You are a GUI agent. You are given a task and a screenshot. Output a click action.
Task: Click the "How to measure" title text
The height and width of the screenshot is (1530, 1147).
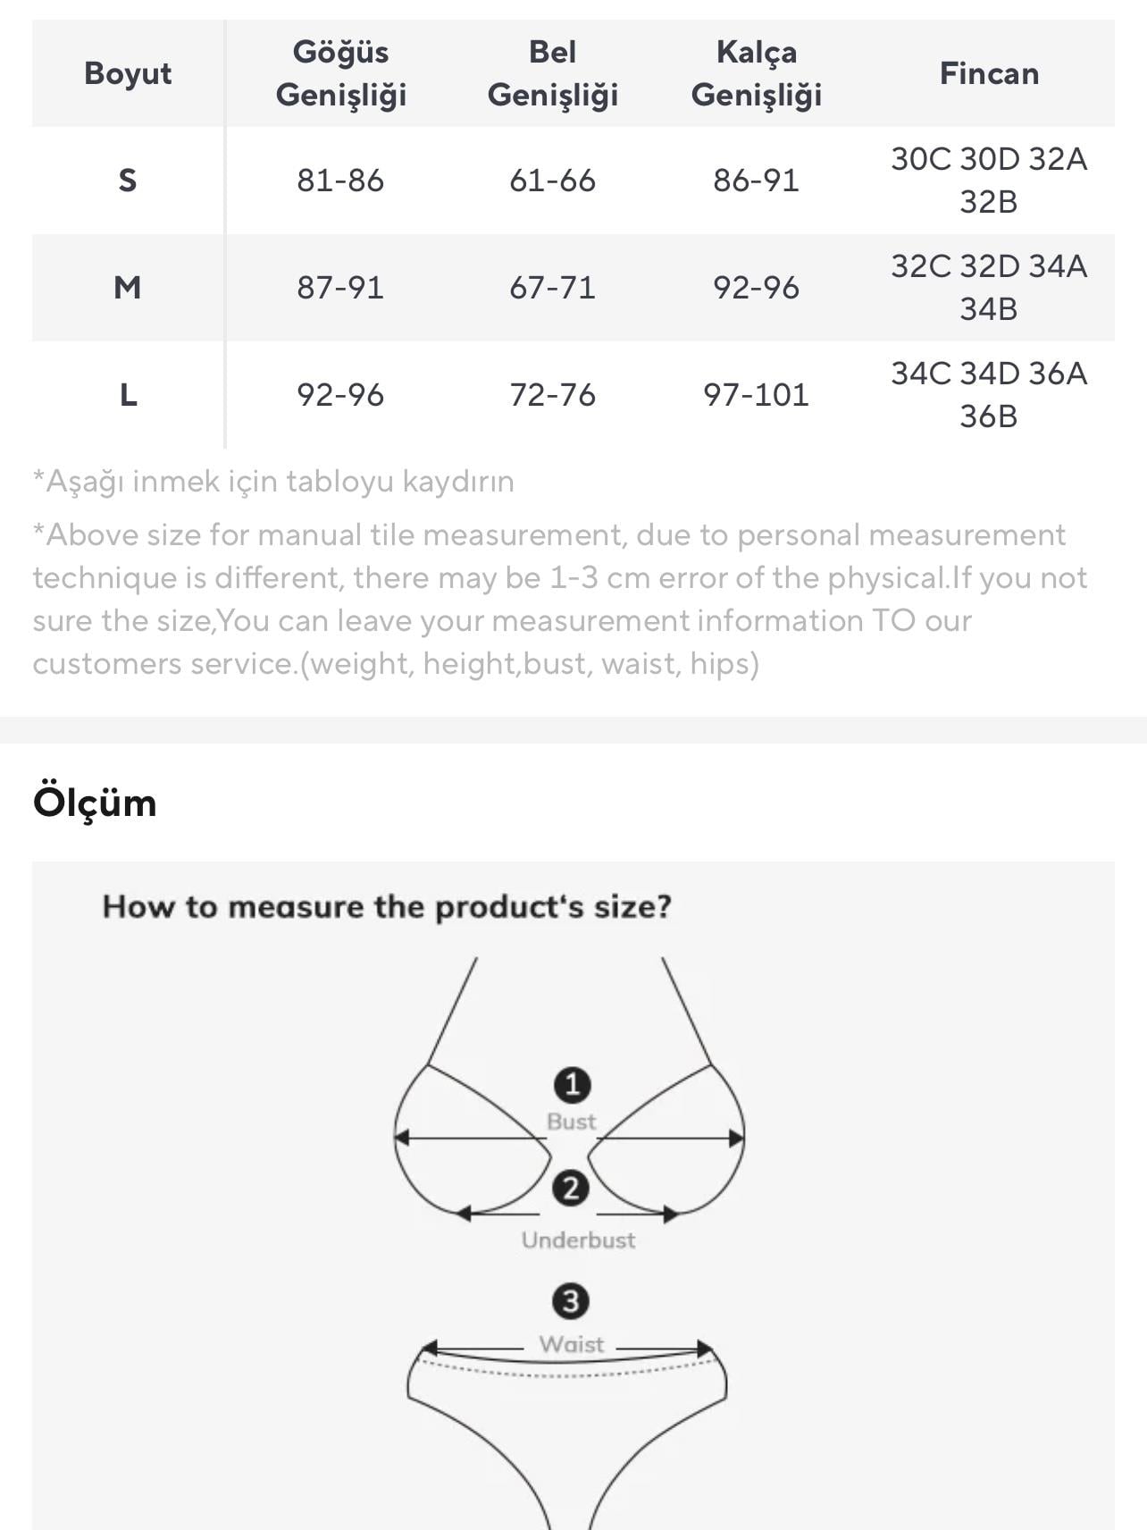[x=386, y=906]
